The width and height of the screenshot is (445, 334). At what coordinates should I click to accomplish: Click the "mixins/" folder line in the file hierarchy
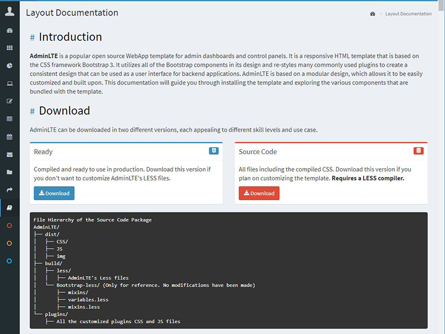tap(78, 293)
